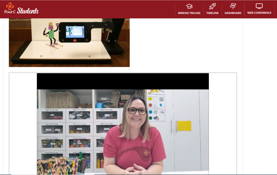Click the signpost Dashboard icon
Screen dimensions: 277x175
pyautogui.click(x=233, y=6)
